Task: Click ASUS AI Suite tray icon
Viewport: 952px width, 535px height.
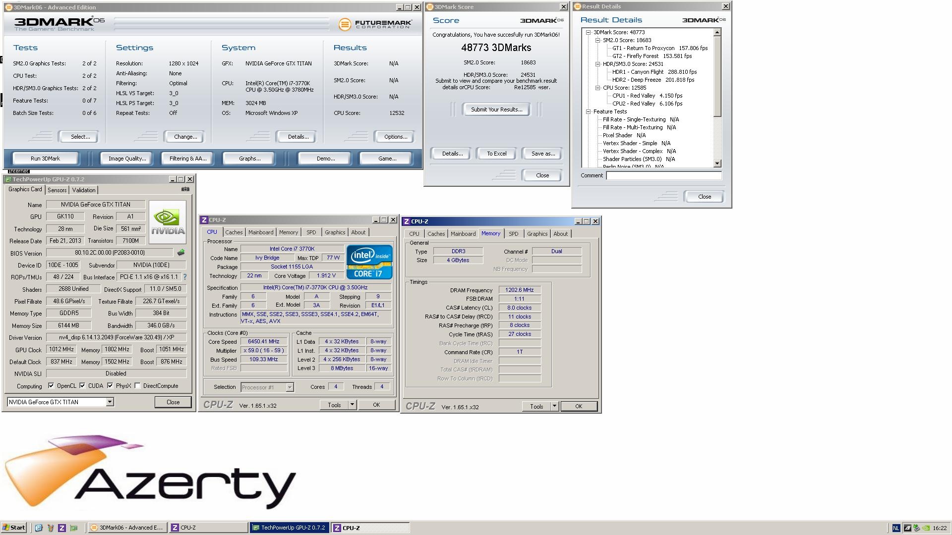Action: pos(907,528)
